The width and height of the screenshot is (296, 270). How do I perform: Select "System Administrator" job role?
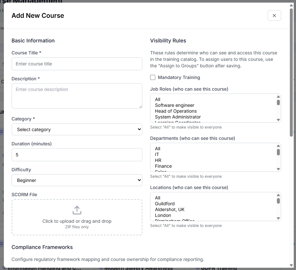coord(177,117)
